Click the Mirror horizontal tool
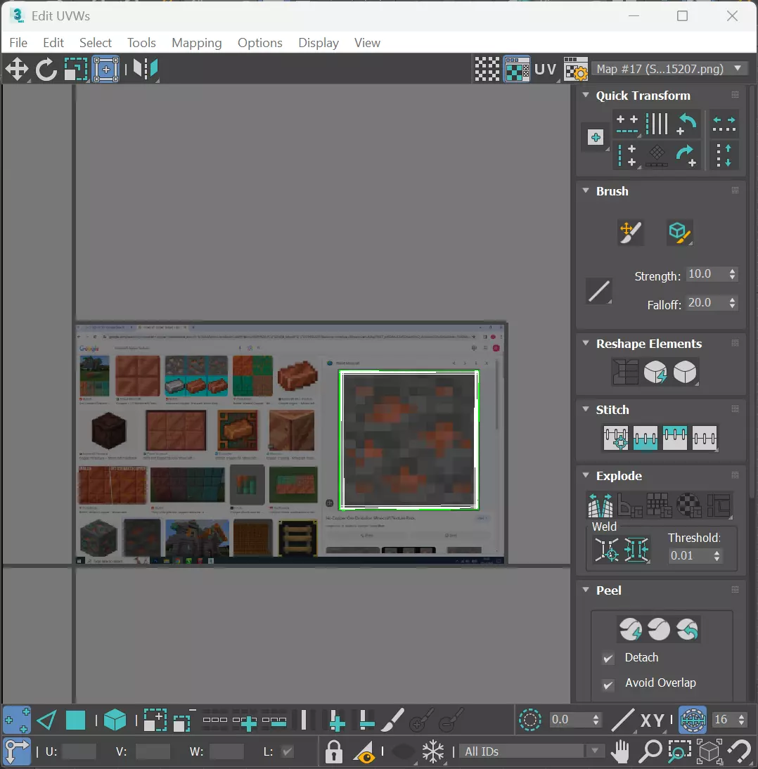Viewport: 758px width, 769px height. click(146, 69)
